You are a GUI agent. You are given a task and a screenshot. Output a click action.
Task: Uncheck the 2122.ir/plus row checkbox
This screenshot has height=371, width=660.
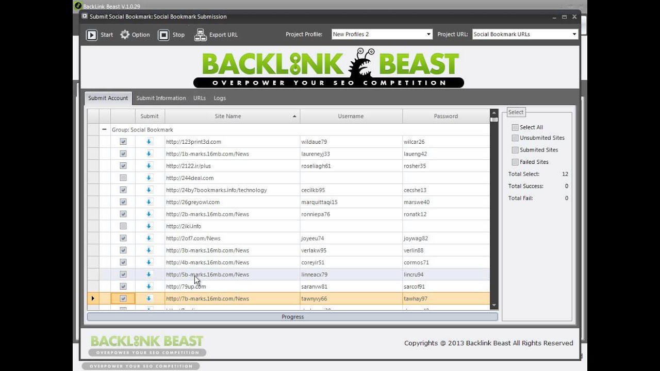point(123,166)
